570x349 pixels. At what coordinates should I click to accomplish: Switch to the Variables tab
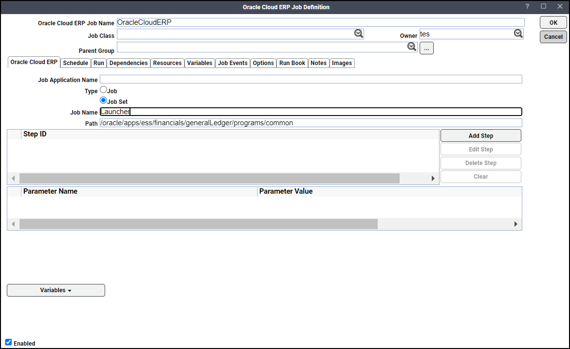(x=200, y=63)
